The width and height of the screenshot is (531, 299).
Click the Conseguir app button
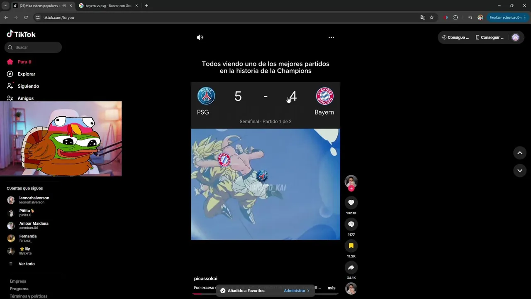click(490, 37)
